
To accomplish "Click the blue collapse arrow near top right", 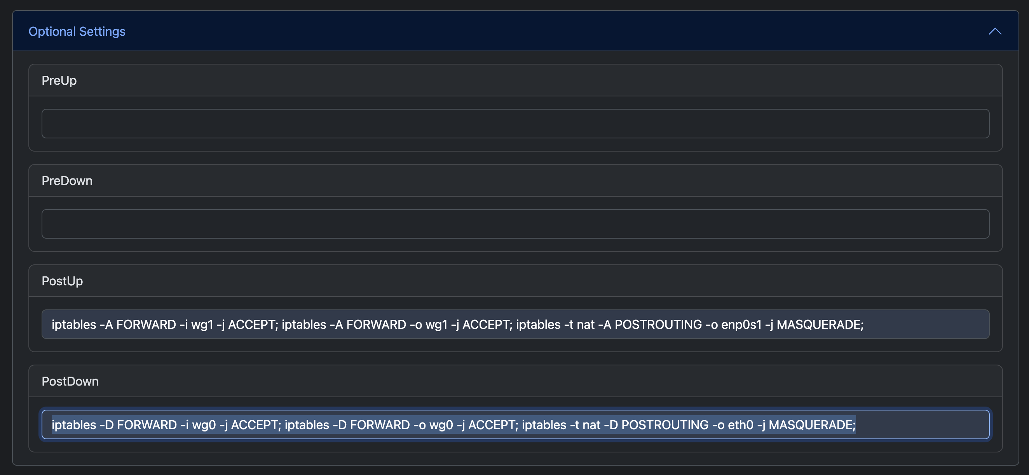I will point(995,31).
